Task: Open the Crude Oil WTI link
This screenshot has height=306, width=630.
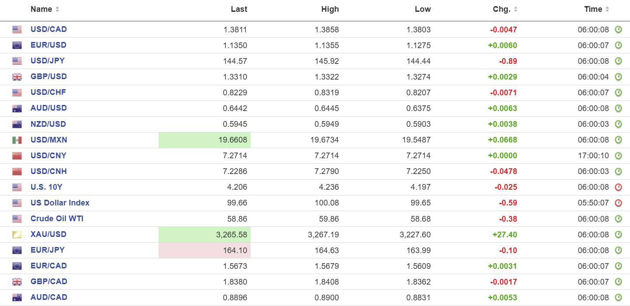Action: click(x=57, y=219)
